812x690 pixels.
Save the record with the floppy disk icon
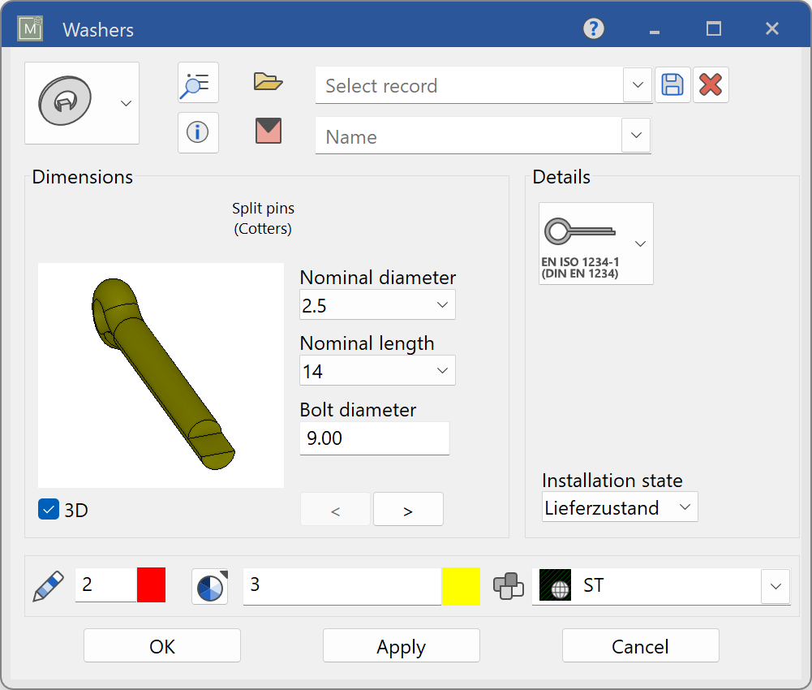point(672,84)
